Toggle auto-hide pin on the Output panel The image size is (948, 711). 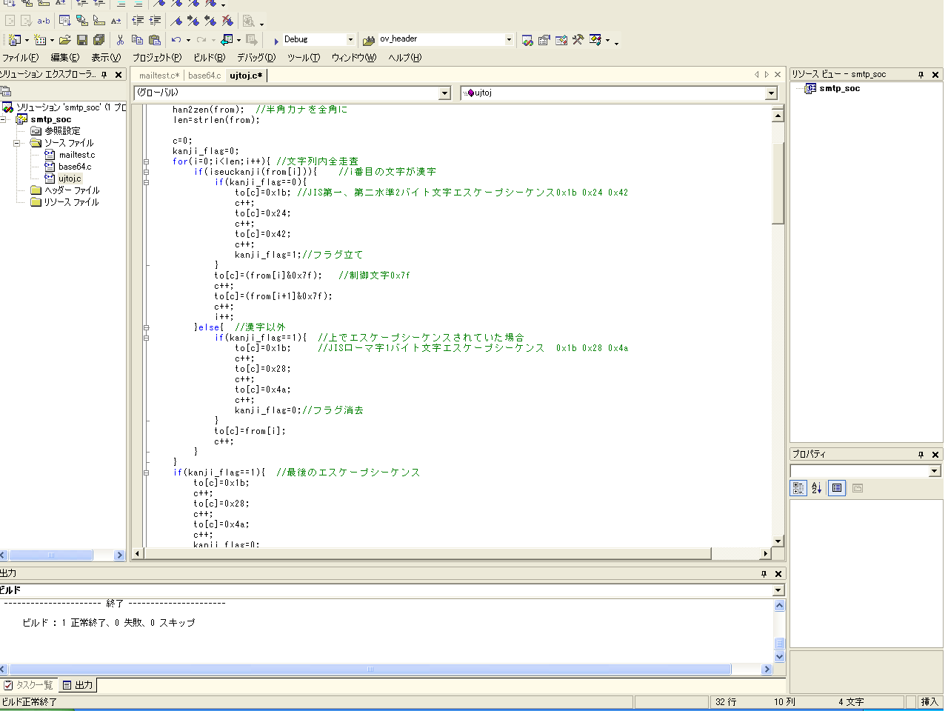(x=764, y=574)
